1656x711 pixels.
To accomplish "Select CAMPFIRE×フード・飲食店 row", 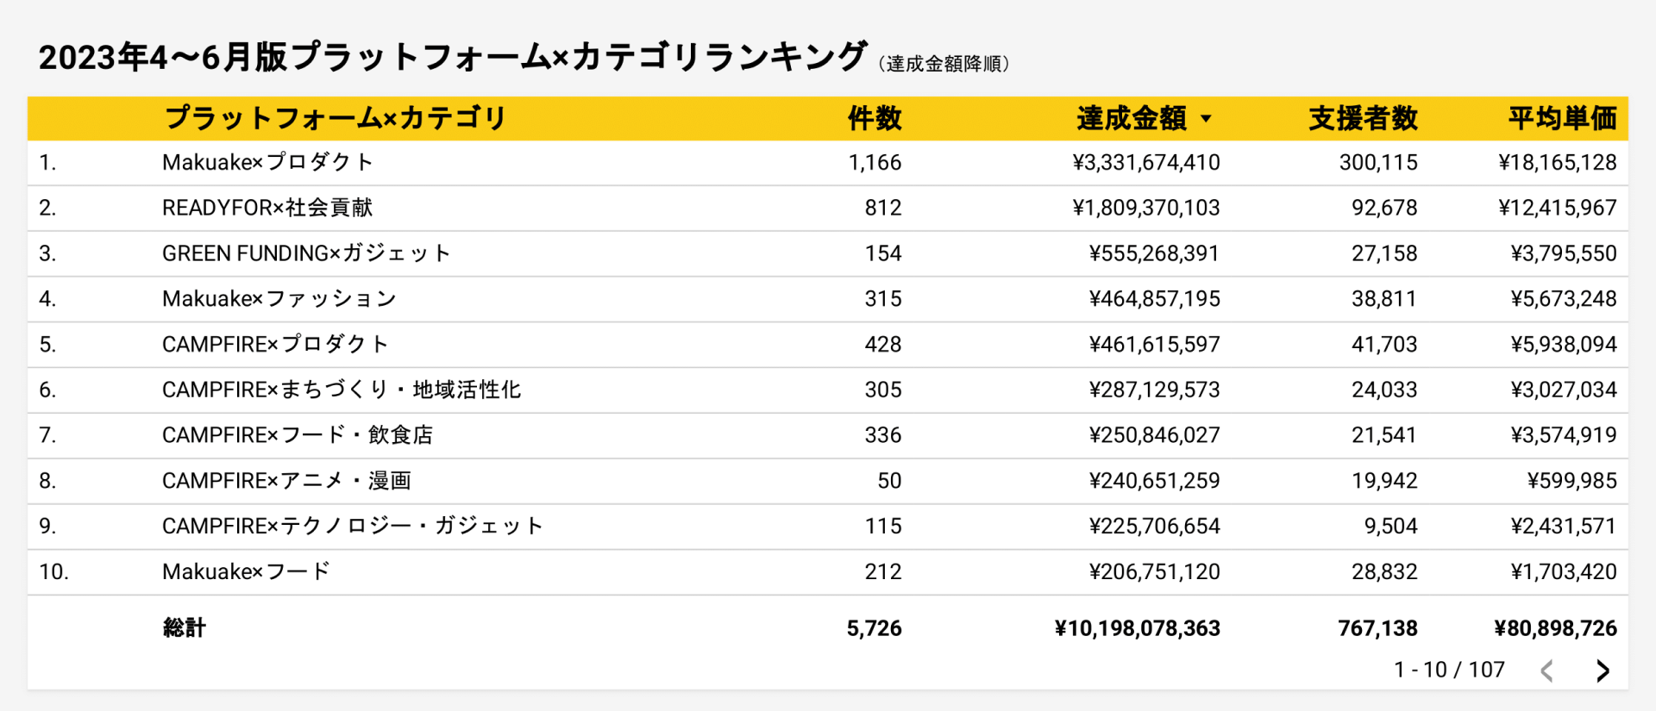I will tap(828, 435).
